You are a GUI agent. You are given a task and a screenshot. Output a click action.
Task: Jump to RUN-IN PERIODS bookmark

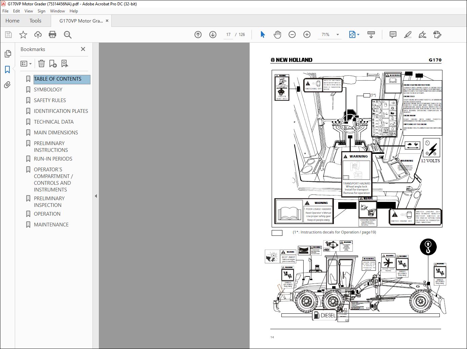point(53,159)
